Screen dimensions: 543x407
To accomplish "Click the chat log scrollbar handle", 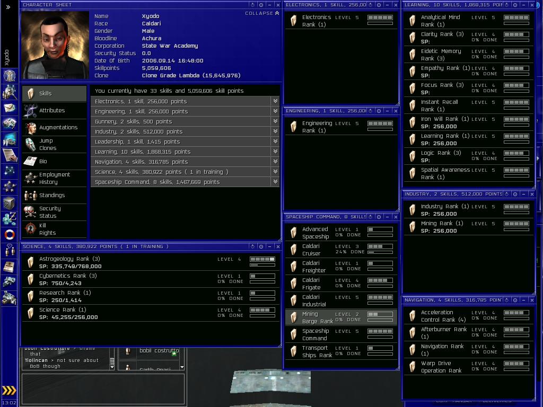I will tap(112, 362).
